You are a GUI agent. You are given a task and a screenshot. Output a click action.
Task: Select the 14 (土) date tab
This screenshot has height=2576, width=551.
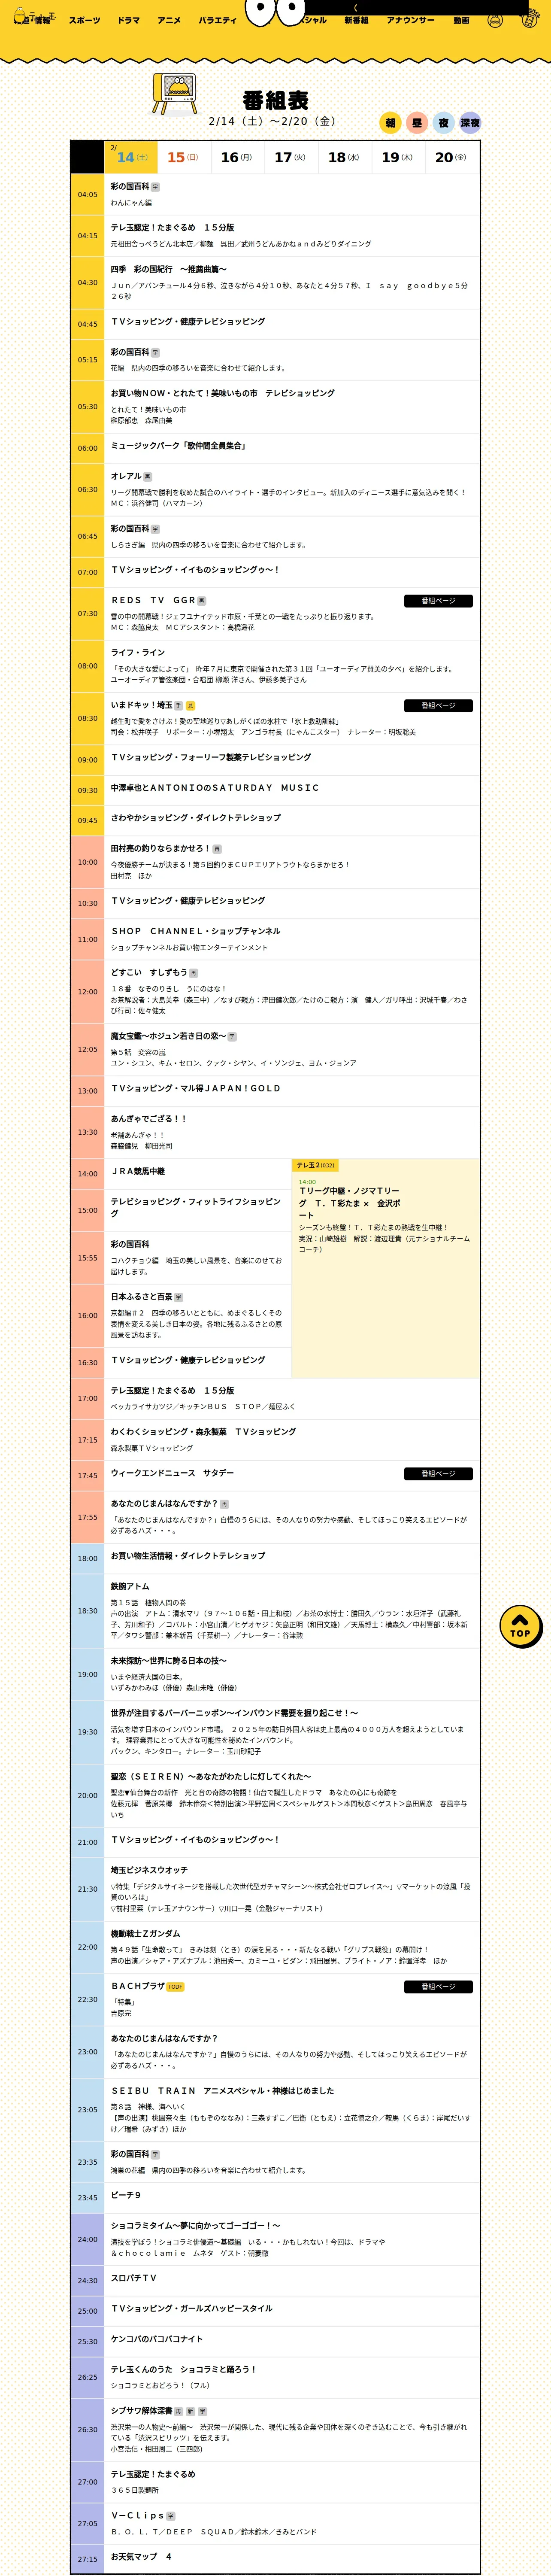[x=131, y=157]
